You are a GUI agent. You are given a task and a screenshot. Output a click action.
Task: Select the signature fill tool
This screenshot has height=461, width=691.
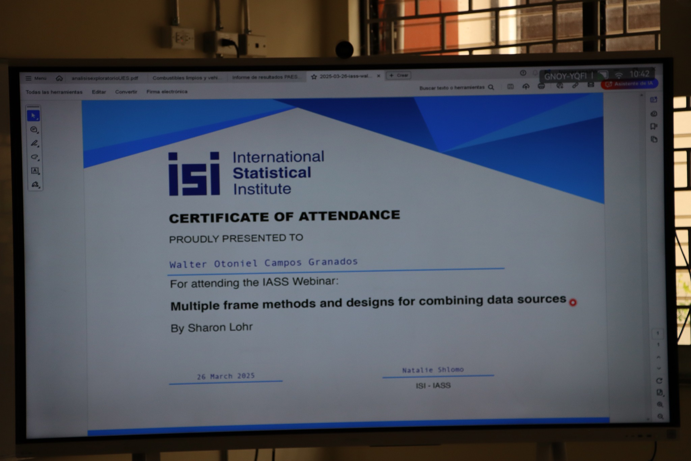35,185
